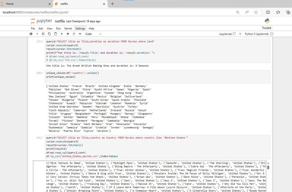Click the Python logo icon

pyautogui.click(x=267, y=21)
